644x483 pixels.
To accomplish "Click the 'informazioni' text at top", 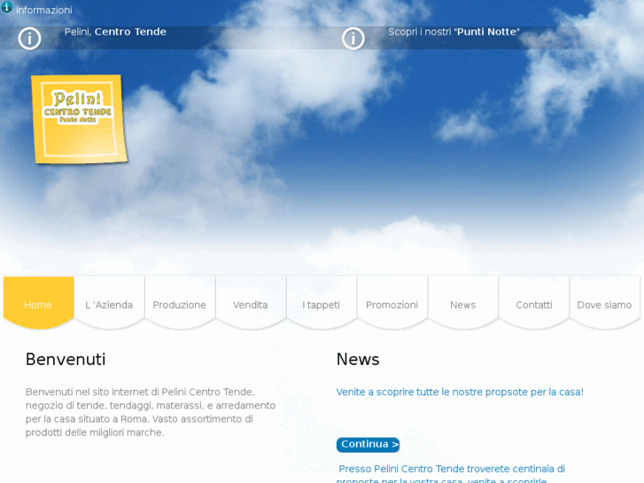I will pyautogui.click(x=44, y=10).
